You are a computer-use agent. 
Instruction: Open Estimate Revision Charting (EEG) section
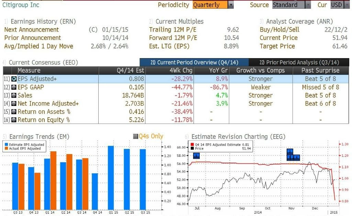pos(238,137)
